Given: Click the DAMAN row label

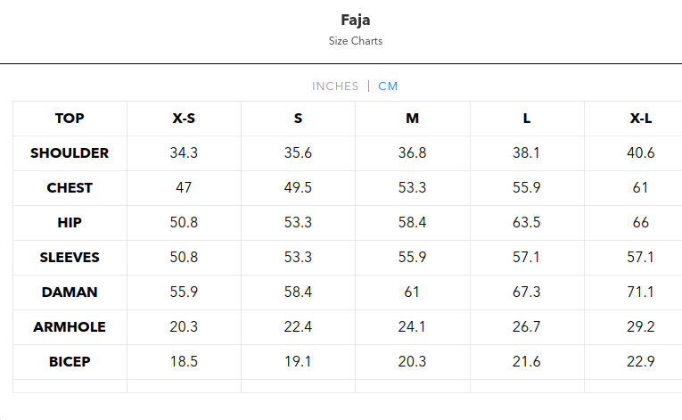Looking at the screenshot, I should pos(70,292).
